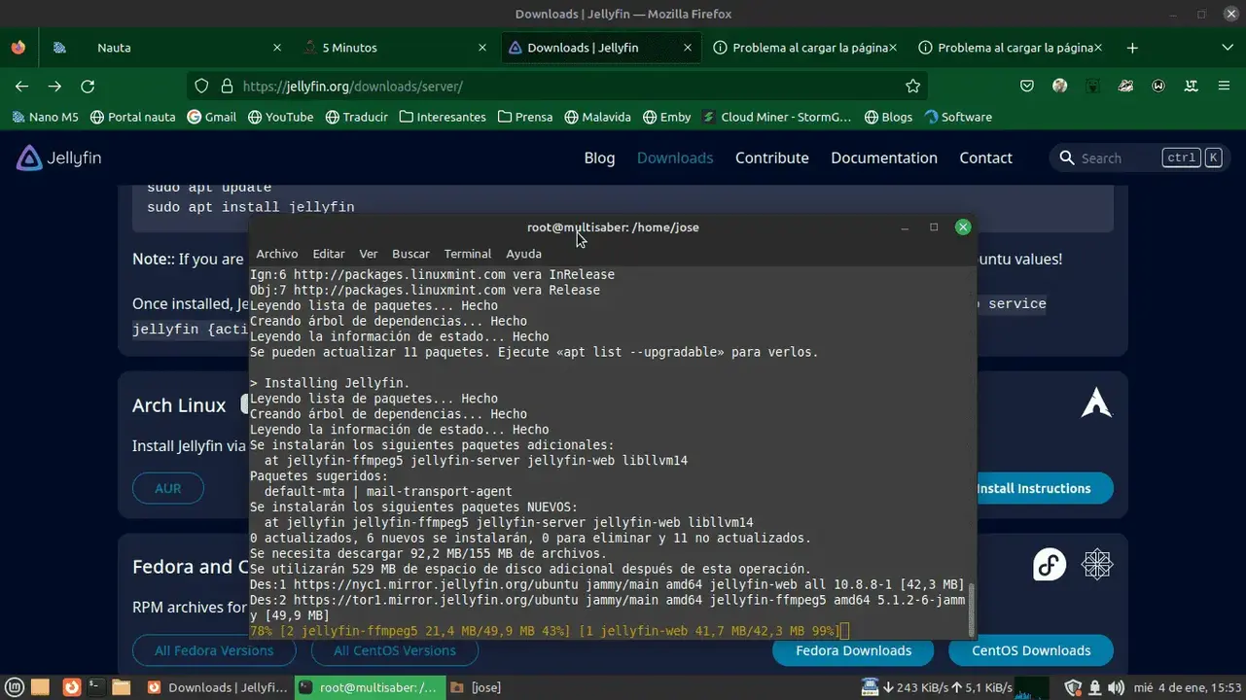Viewport: 1246px width, 700px height.
Task: Open the security shield tray icon
Action: coord(1073,687)
